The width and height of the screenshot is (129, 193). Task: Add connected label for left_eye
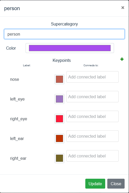click(x=93, y=97)
